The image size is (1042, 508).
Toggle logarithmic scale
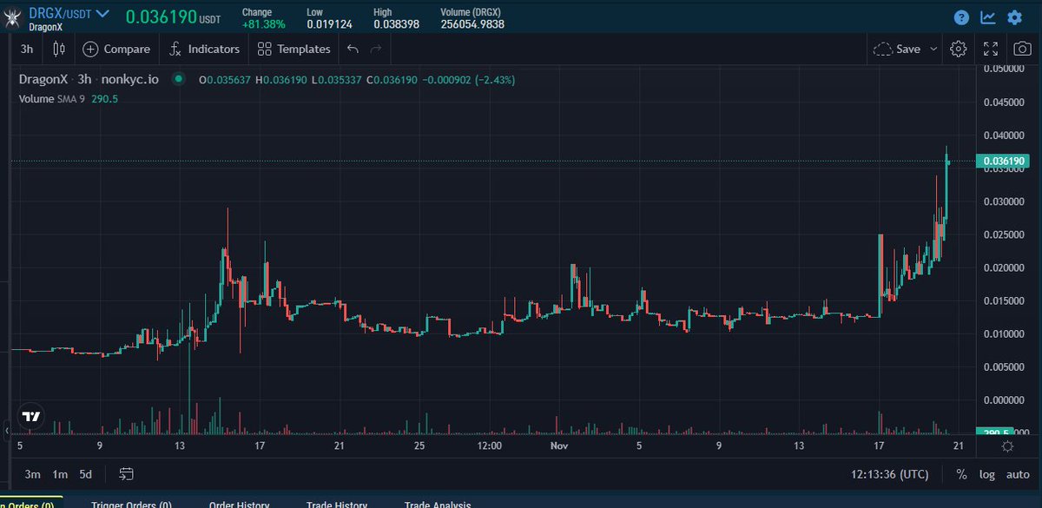point(987,474)
